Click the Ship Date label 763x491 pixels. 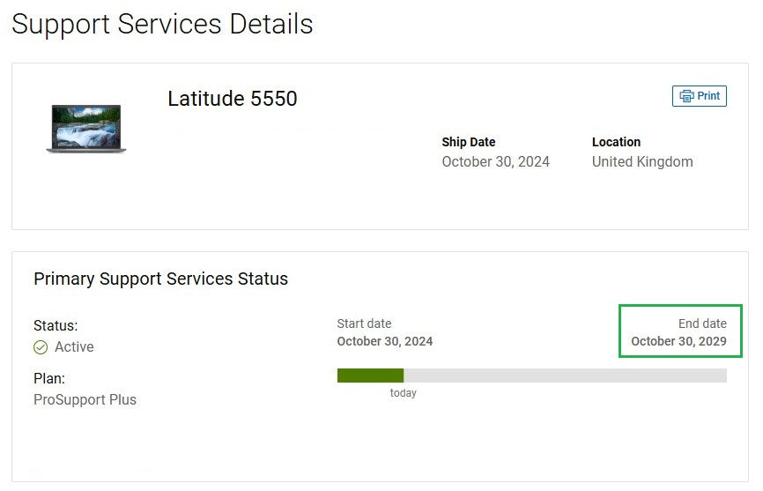coord(468,142)
